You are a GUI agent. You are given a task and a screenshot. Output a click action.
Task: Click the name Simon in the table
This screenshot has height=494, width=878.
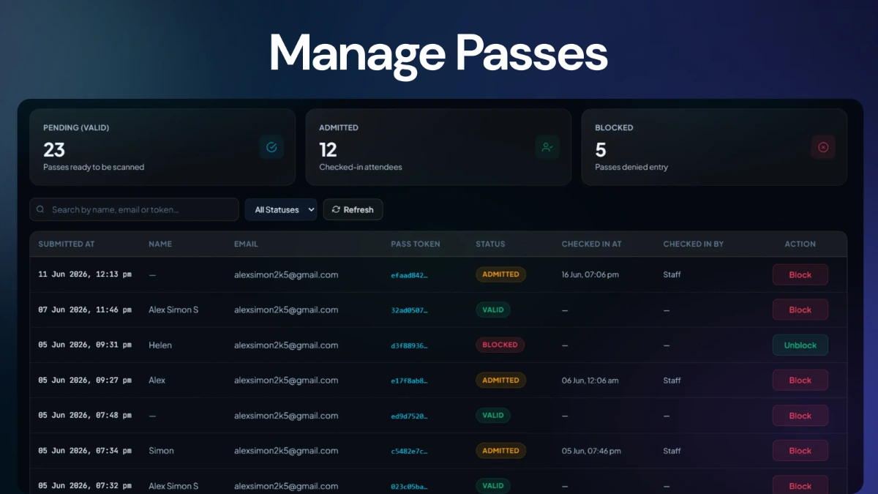pyautogui.click(x=161, y=451)
